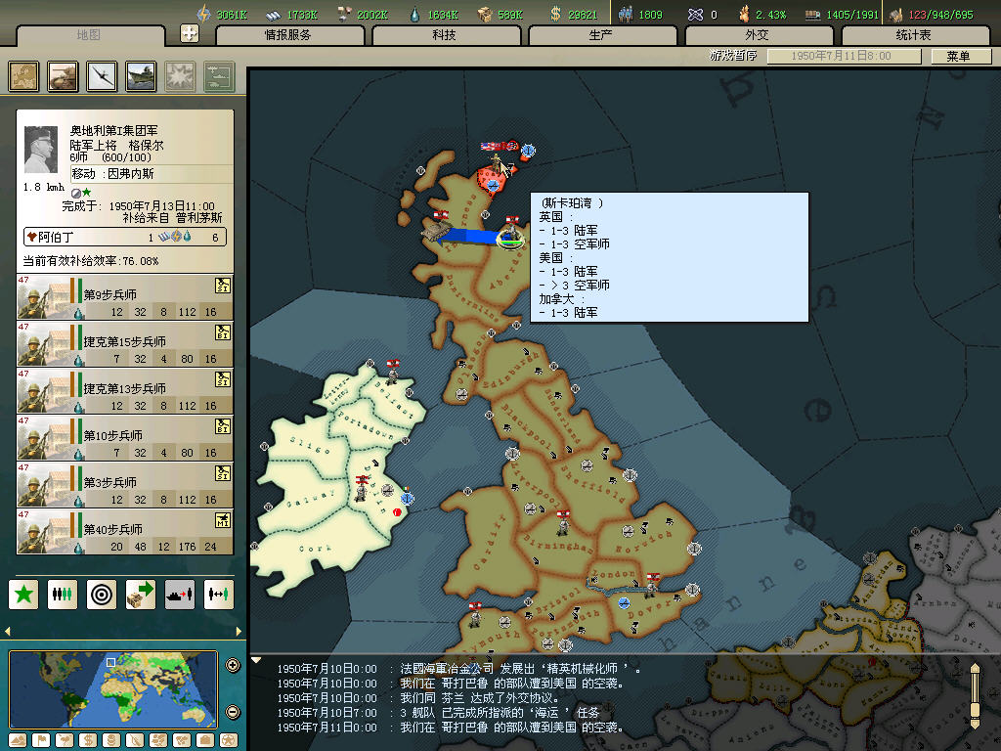This screenshot has height=751, width=1001.
Task: Click the industrial capacity factory icon
Action: coord(896,14)
